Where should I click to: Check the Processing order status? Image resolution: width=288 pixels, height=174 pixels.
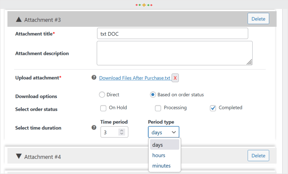(x=158, y=108)
